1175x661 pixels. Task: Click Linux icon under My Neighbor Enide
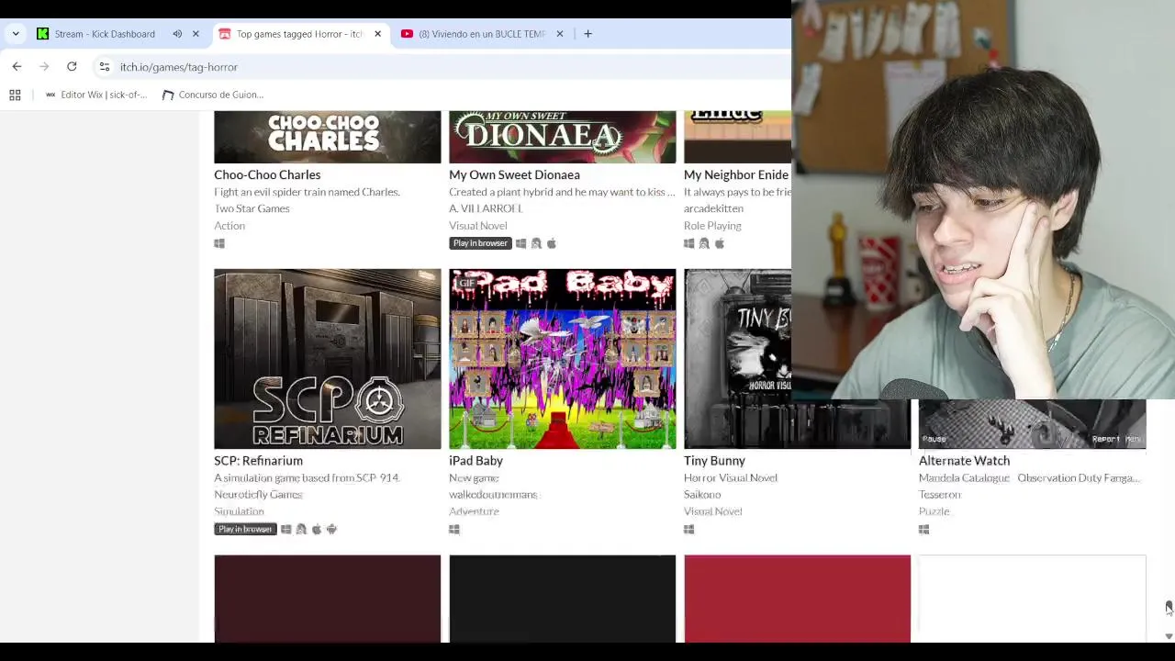tap(704, 243)
